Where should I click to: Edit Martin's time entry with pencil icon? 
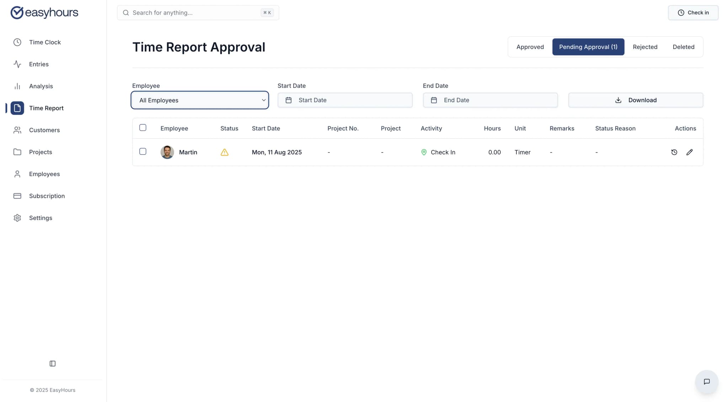690,152
